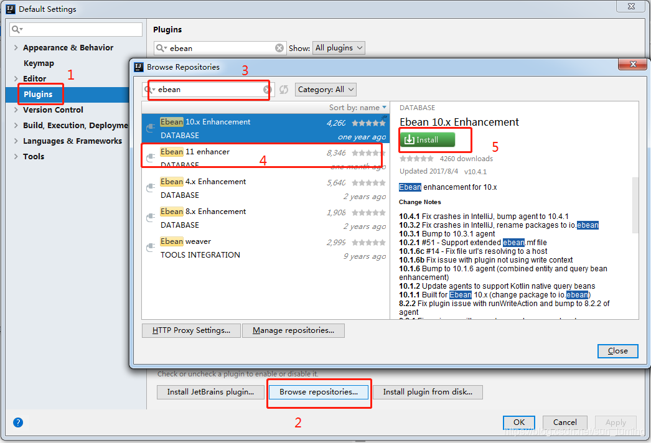Click the plugin icon of Ebean 10.x Enhancement
651x443 pixels.
point(151,128)
